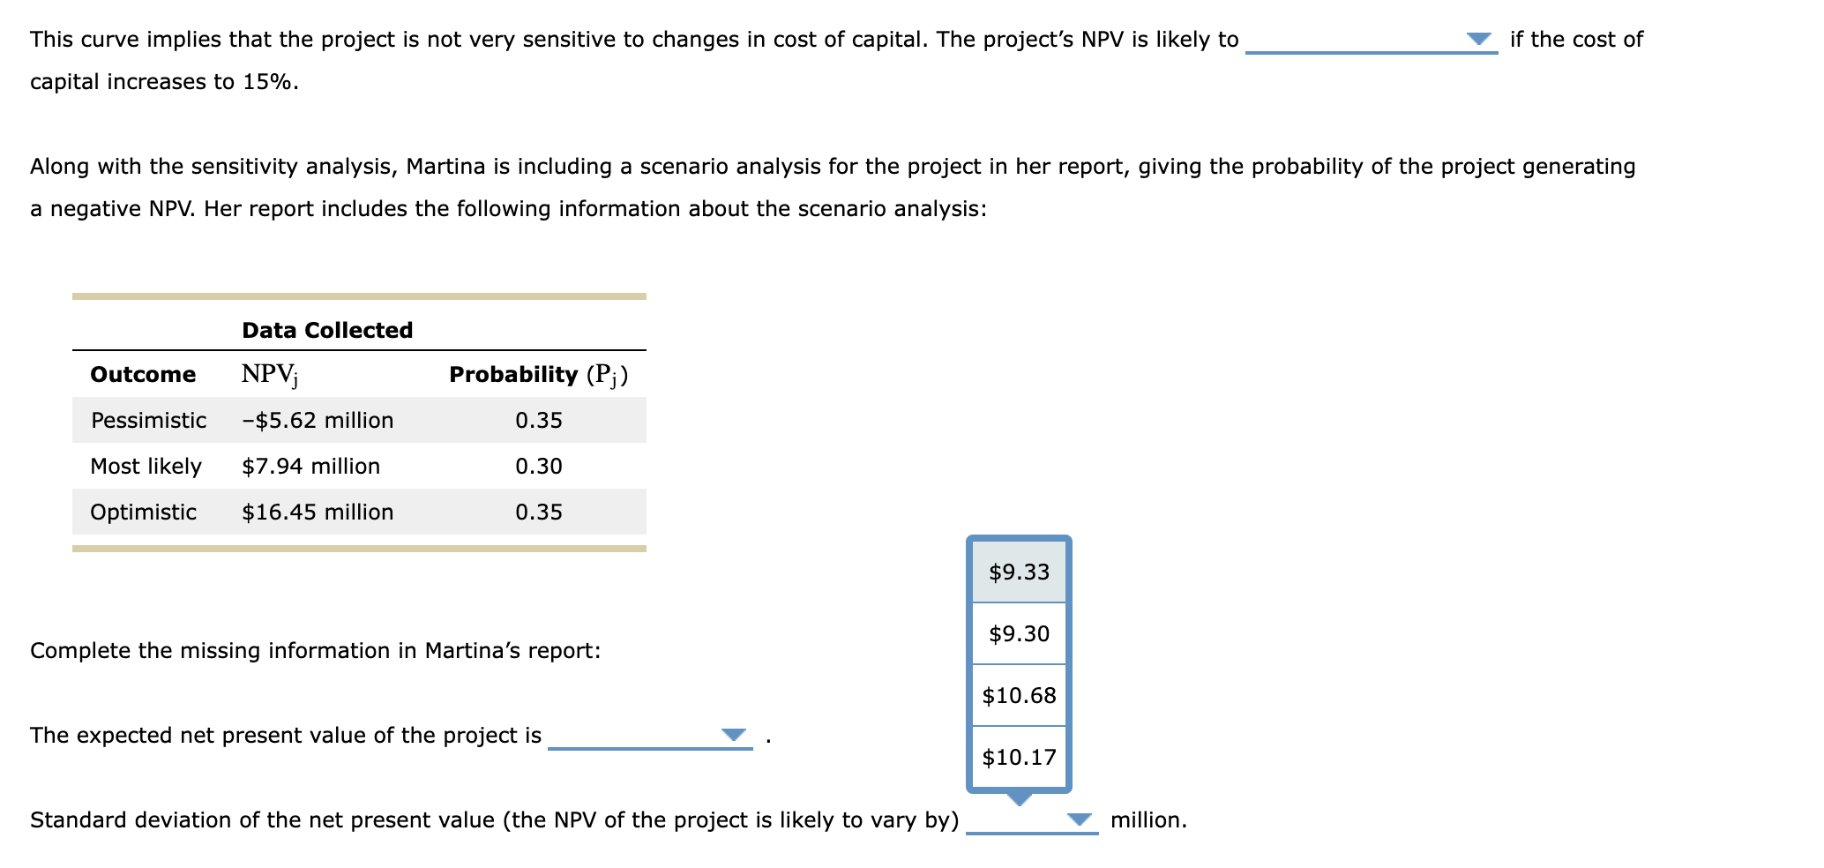Select $10.17 as the answer
This screenshot has height=868, width=1824.
1019,757
